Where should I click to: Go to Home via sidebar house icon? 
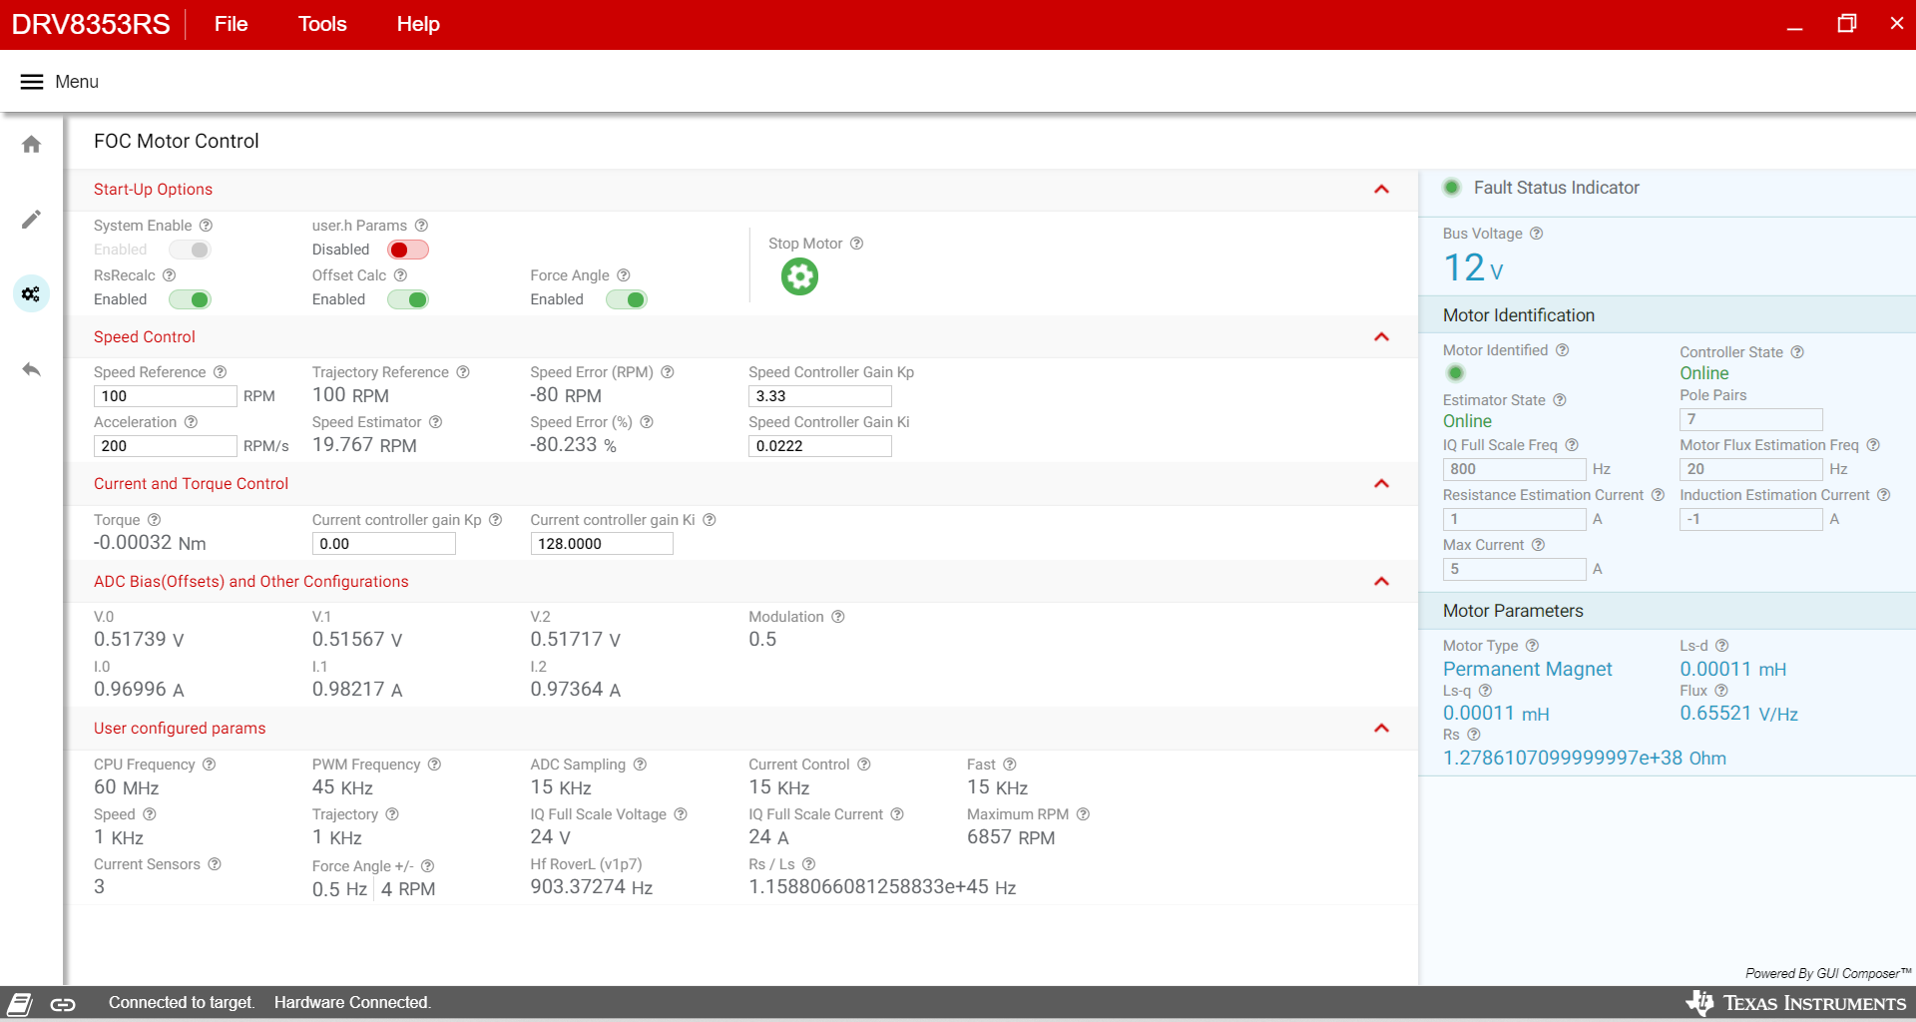coord(32,145)
